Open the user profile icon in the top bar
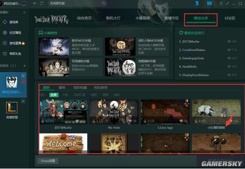This screenshot has height=169, width=245. tap(197, 3)
